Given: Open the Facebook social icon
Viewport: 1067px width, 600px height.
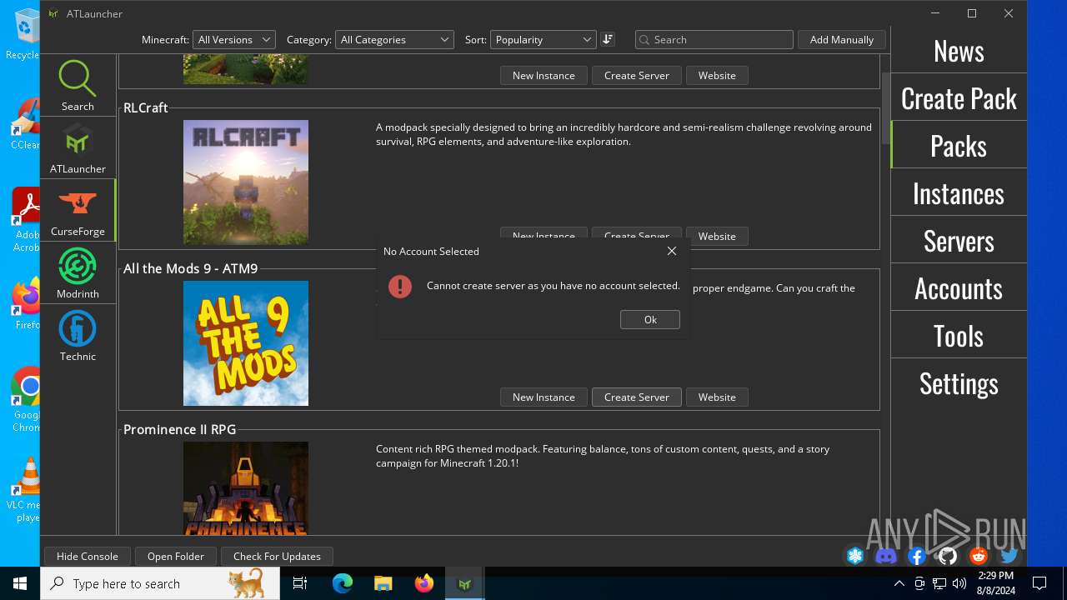Looking at the screenshot, I should pos(917,556).
